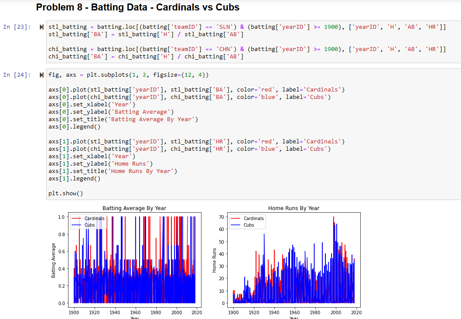Click the Home Runs By Year plot
461x319 pixels.
pos(294,259)
